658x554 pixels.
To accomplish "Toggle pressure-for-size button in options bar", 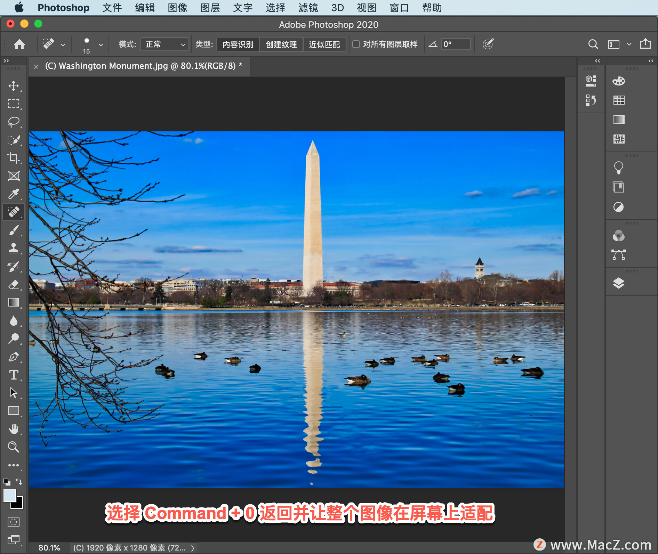I will (488, 44).
